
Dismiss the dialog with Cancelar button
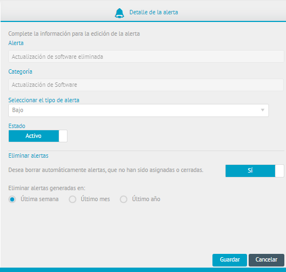click(266, 260)
